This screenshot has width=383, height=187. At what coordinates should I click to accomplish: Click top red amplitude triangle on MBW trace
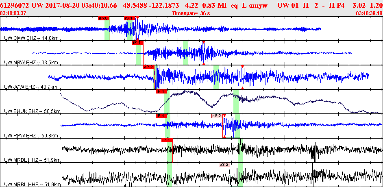(204, 42)
